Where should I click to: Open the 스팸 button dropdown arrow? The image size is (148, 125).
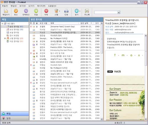pos(59,11)
